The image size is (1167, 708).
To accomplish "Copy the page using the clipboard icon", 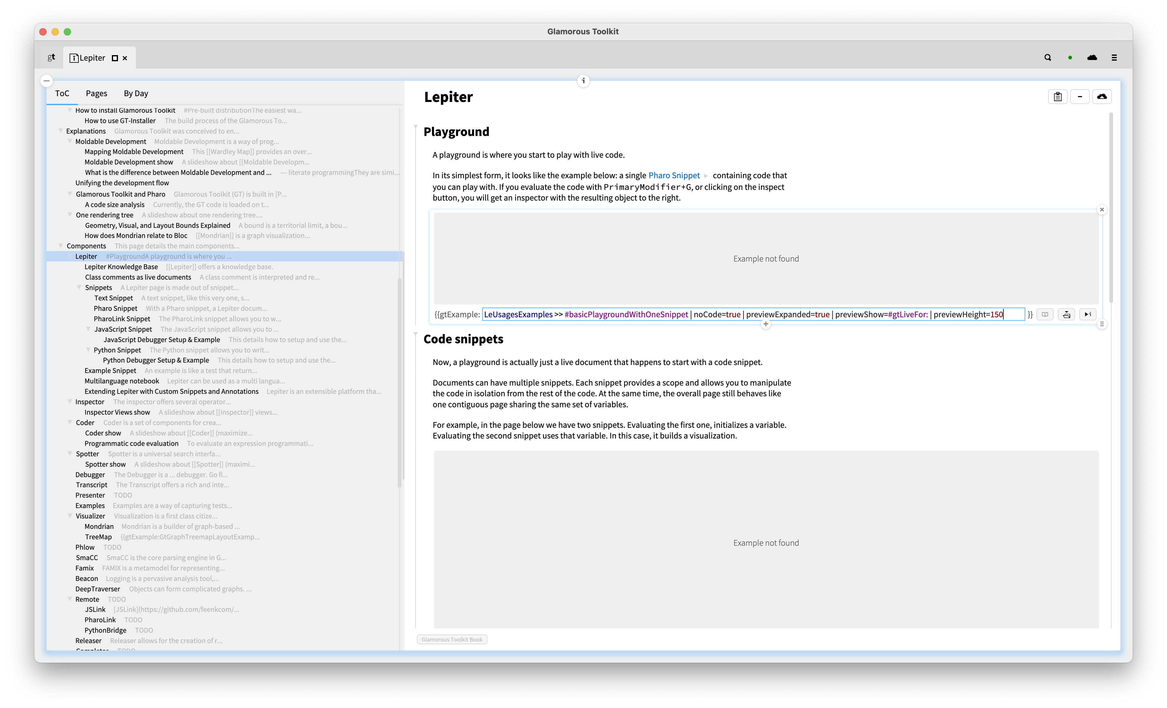I will point(1058,96).
